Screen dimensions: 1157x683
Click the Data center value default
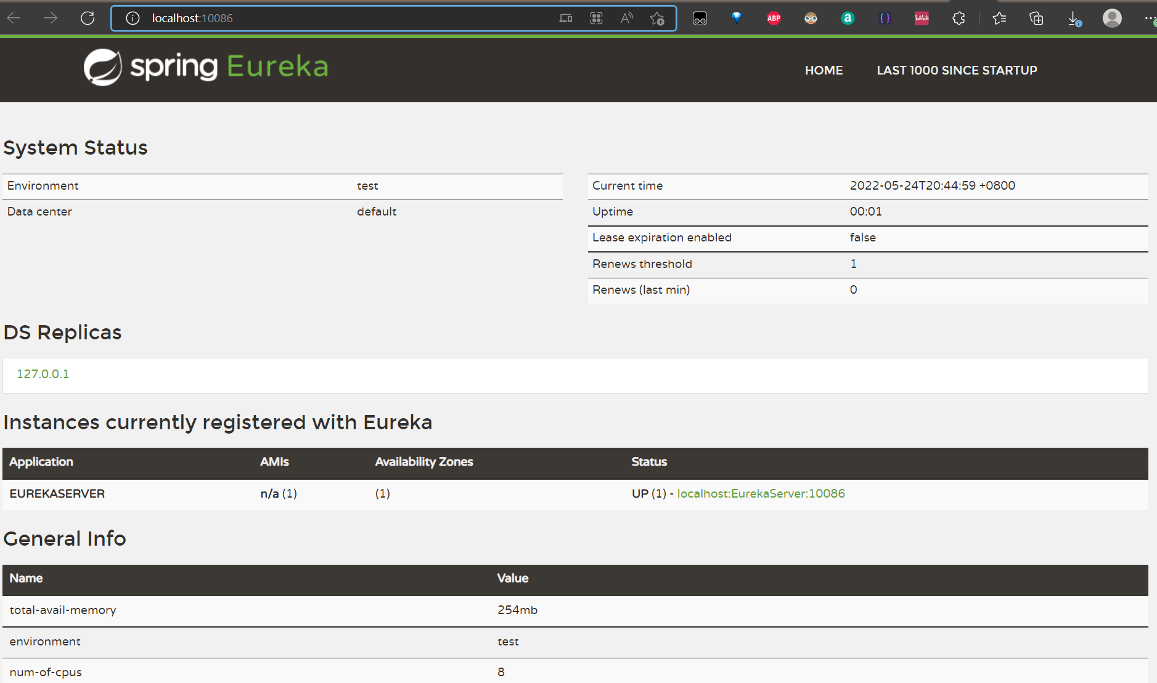coord(377,211)
